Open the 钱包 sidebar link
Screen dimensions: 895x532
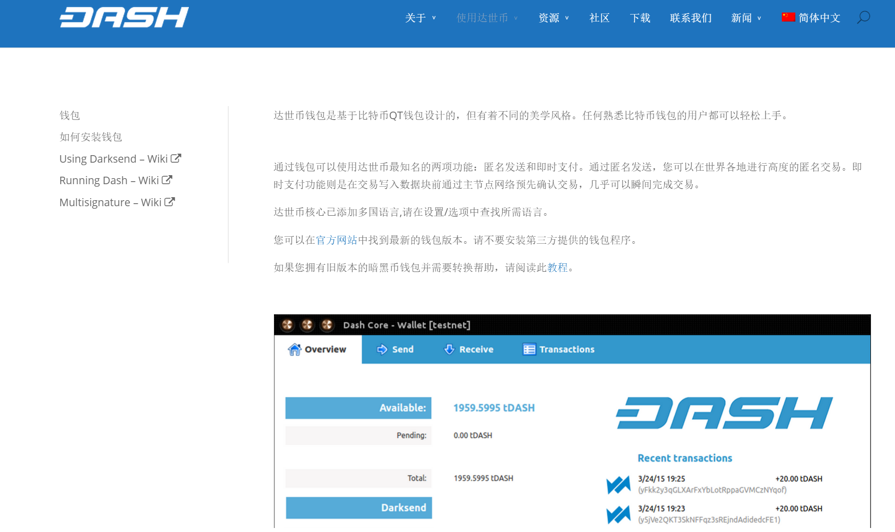coord(70,116)
